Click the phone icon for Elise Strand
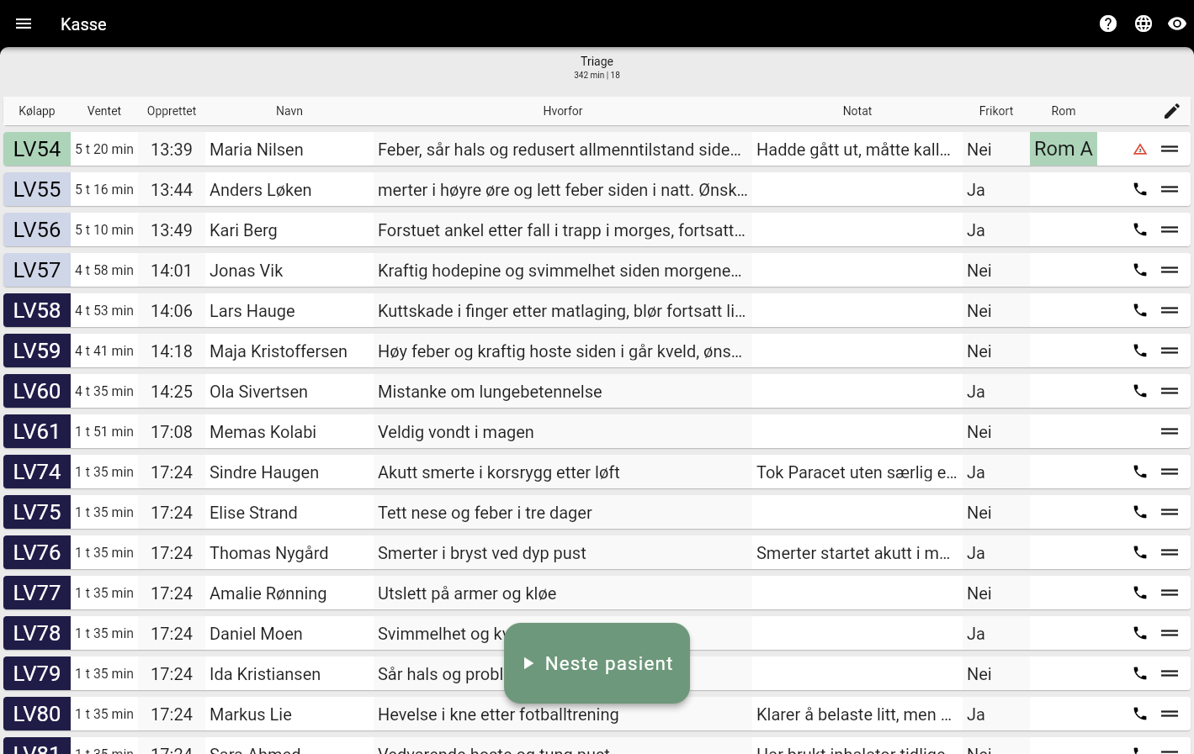This screenshot has width=1194, height=754. point(1140,512)
